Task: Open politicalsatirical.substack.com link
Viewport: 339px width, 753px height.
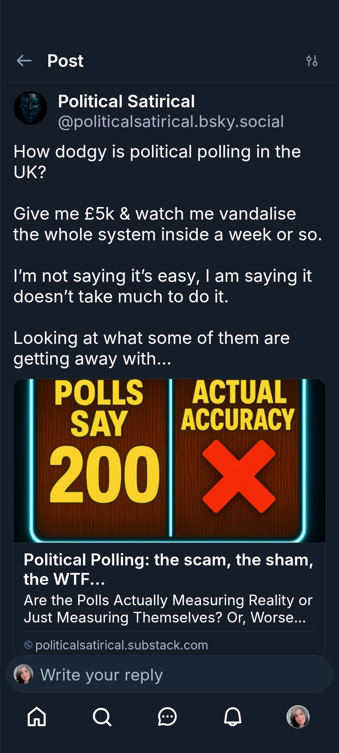Action: [122, 645]
